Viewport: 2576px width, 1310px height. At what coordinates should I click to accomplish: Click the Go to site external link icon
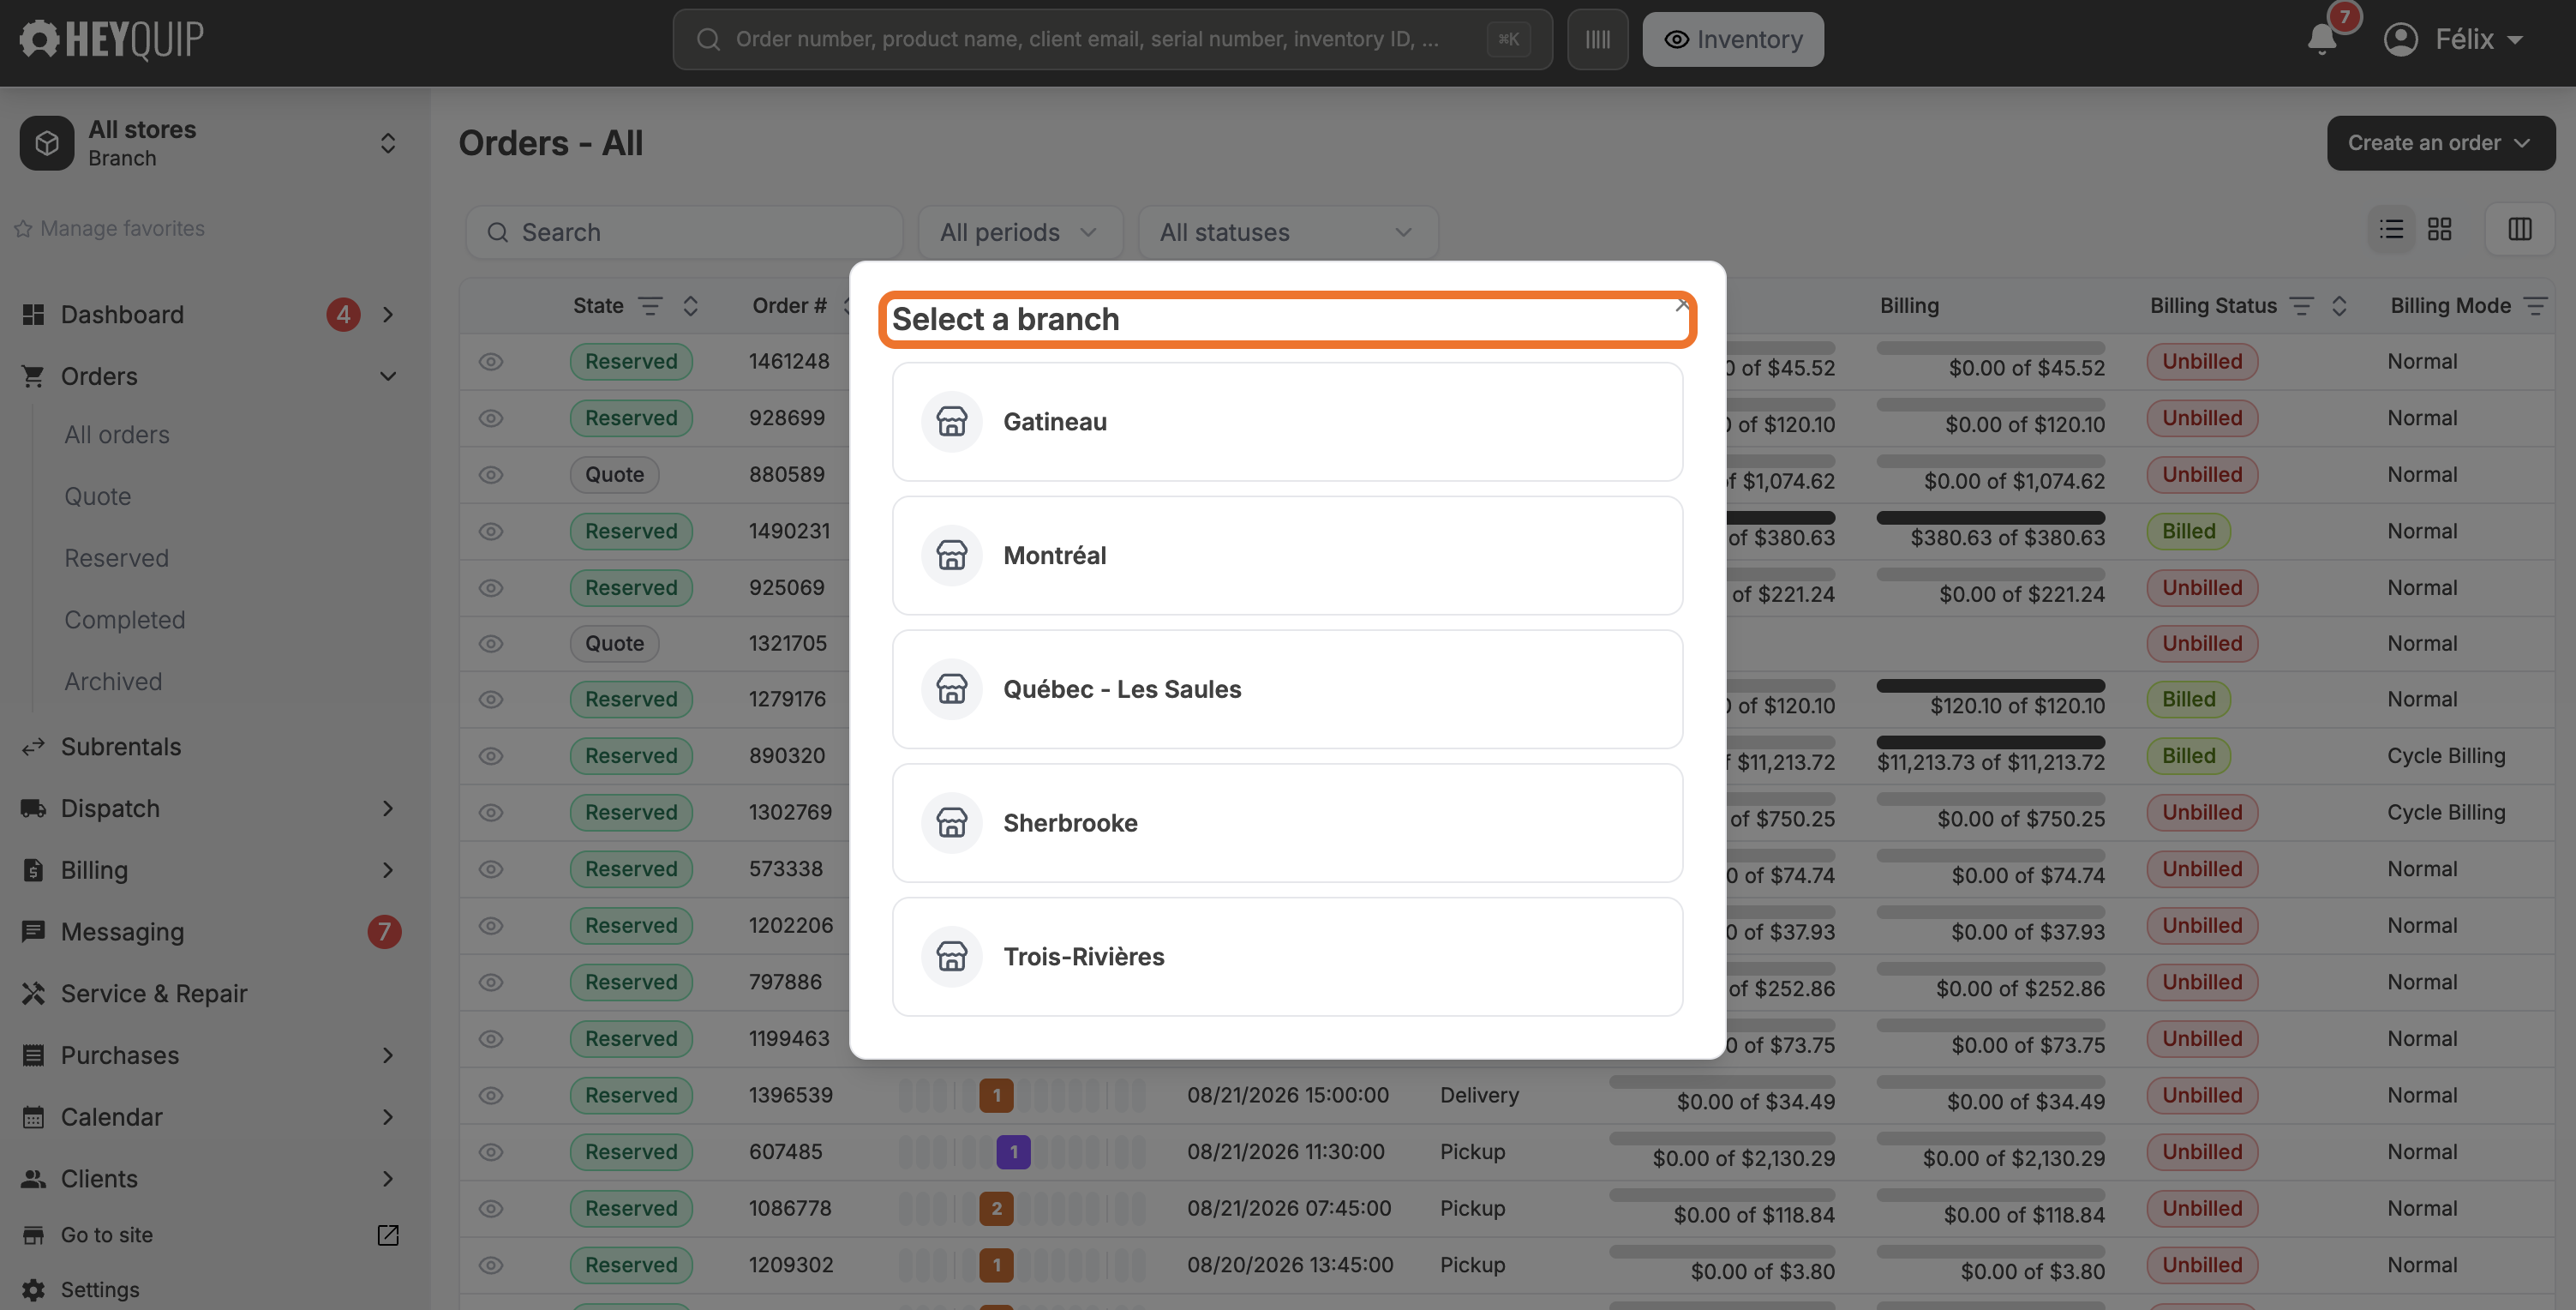(388, 1235)
